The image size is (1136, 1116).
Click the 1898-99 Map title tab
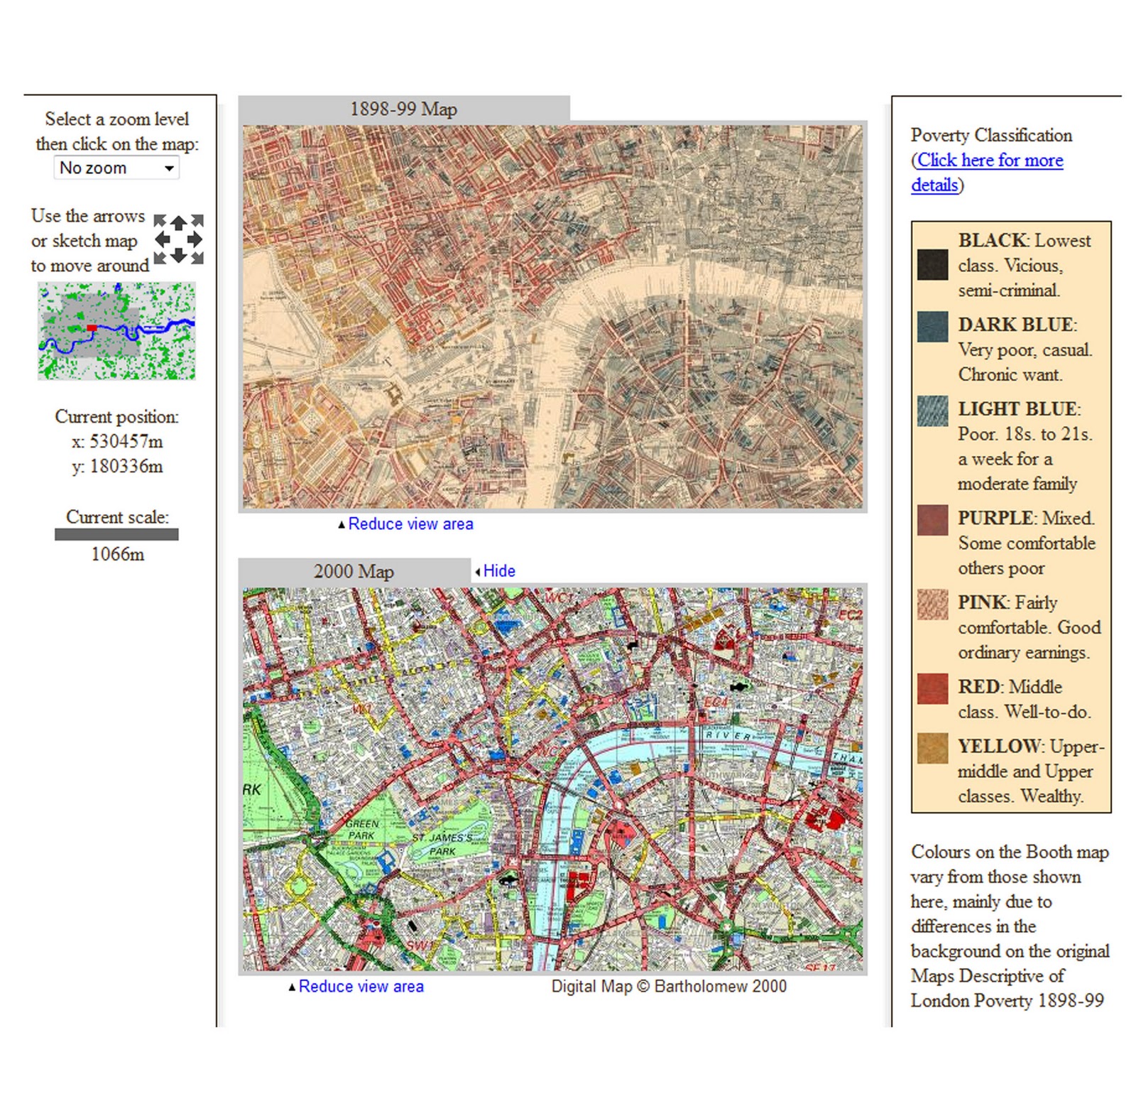tap(402, 109)
